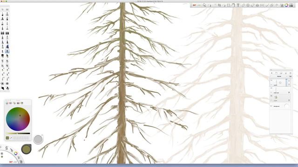Open Brush Library at top of brush palette
Viewport: 298px width, 167px height.
click(x=7, y=9)
